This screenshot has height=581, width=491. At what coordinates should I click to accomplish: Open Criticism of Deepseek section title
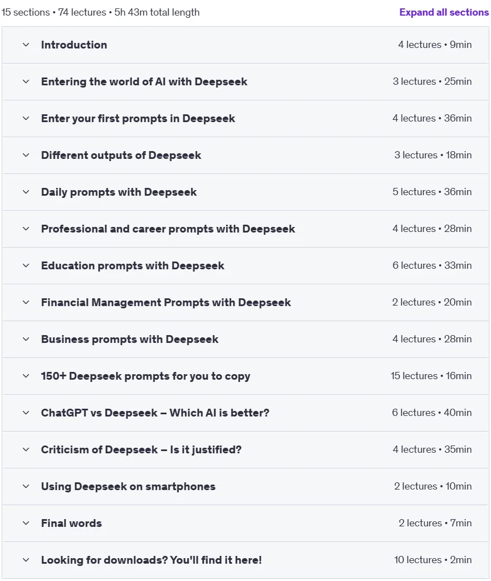pos(141,449)
